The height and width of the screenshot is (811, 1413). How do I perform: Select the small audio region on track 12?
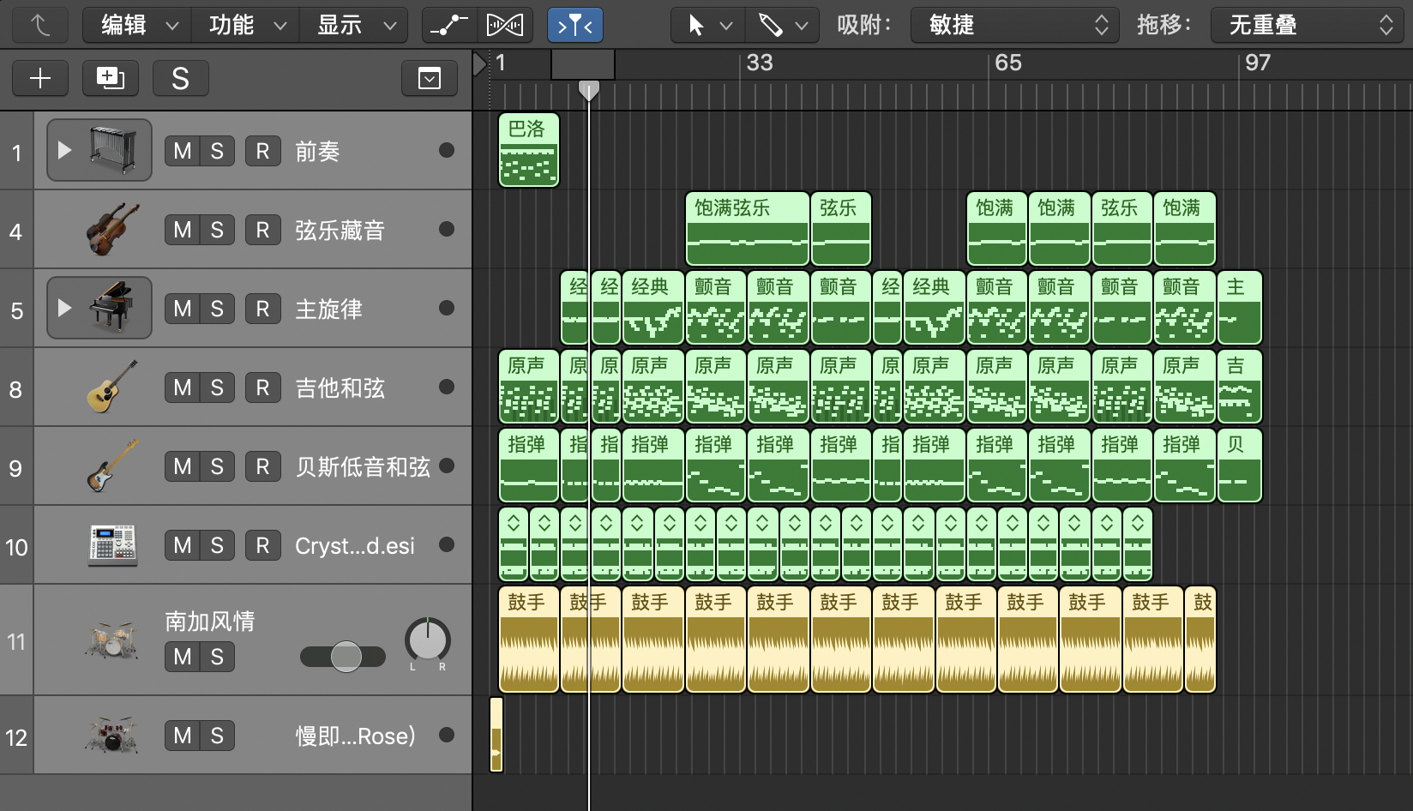[x=496, y=735]
